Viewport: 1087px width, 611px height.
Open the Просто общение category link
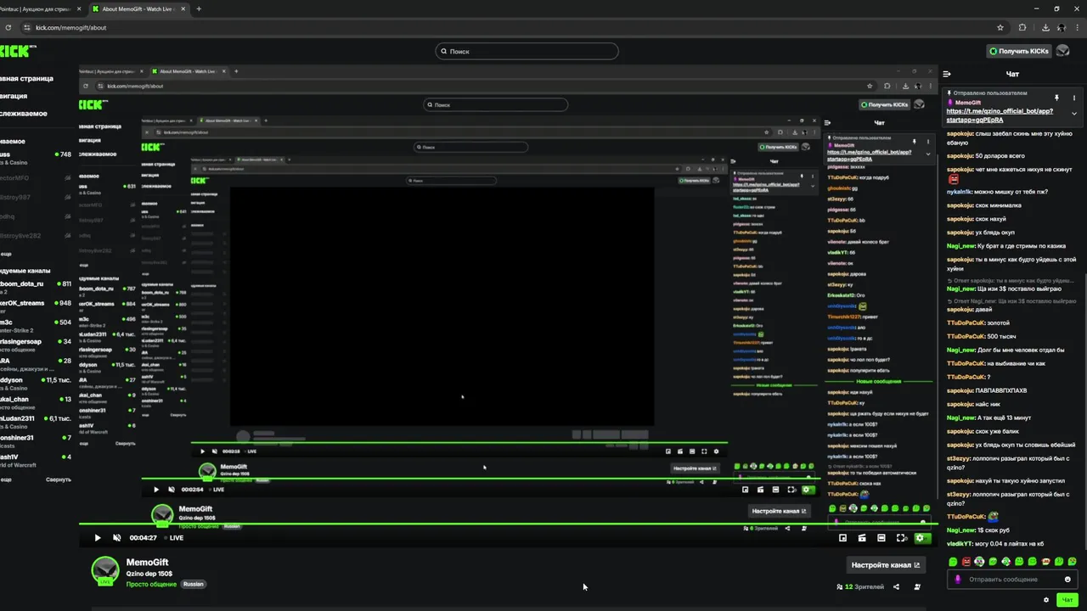(152, 584)
